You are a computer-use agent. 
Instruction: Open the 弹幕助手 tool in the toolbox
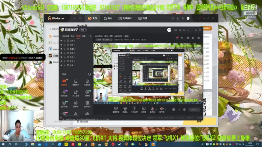coord(64,83)
